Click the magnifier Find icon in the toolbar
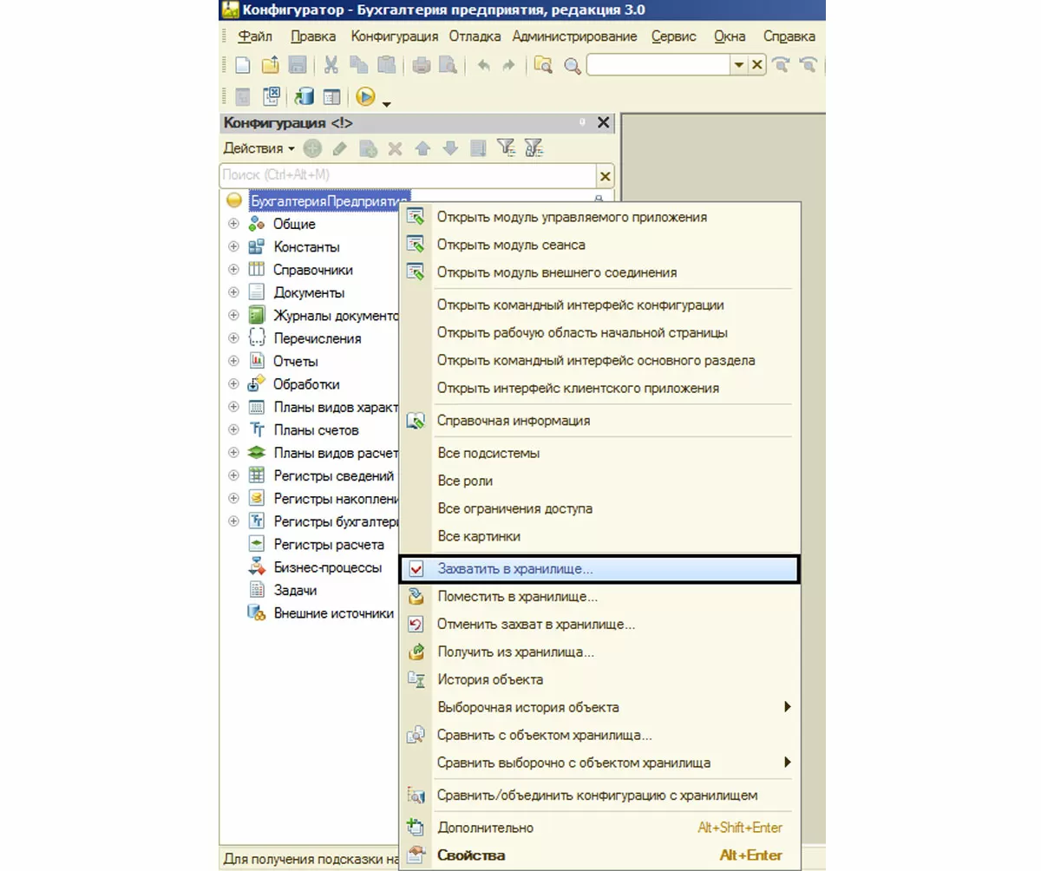This screenshot has width=1041, height=871. click(x=572, y=65)
